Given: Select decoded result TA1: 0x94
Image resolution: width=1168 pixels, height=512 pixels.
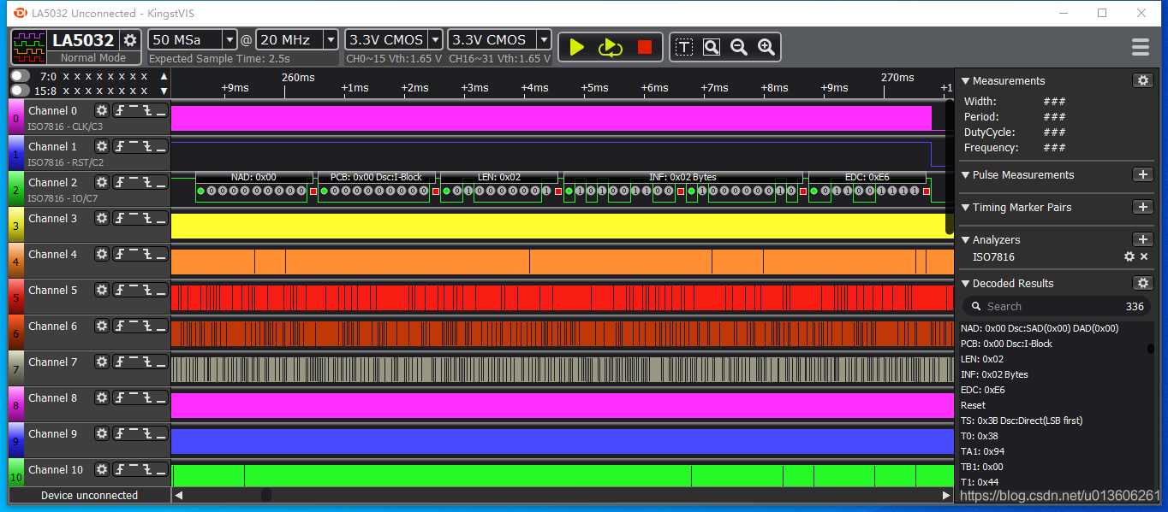Looking at the screenshot, I should (x=981, y=451).
